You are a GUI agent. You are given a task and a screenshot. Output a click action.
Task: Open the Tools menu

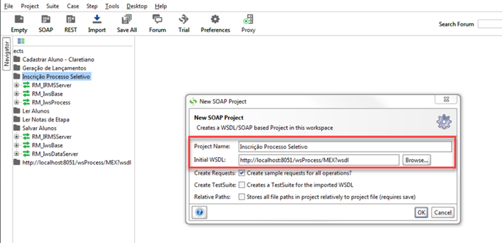(112, 6)
